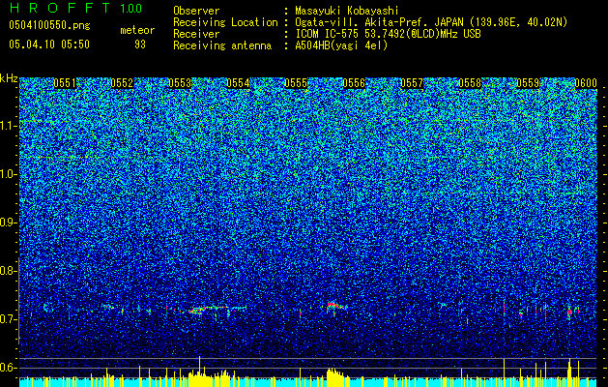Click the 0559 time marker

[x=528, y=83]
